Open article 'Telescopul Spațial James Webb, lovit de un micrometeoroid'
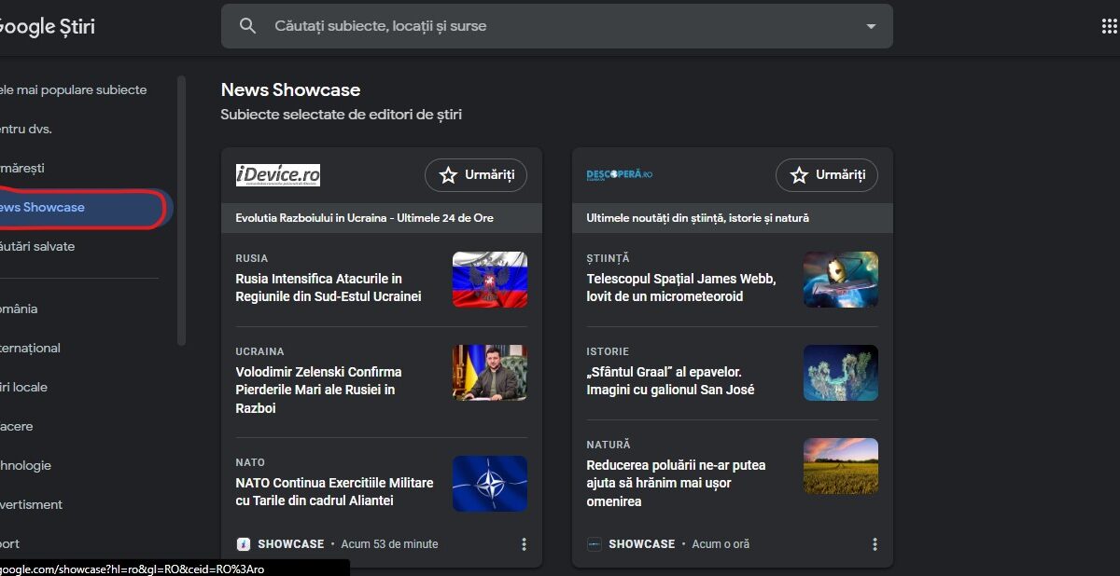The height and width of the screenshot is (576, 1120). [x=681, y=287]
